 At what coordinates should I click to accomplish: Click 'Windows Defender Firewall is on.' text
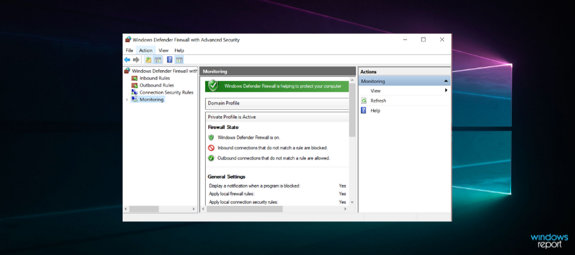(x=249, y=138)
